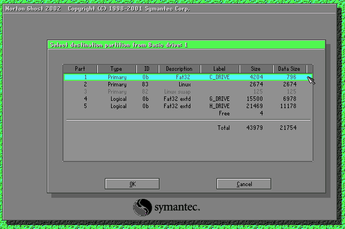
Task: Select partition 1 C_DRIVE row
Action: pyautogui.click(x=188, y=77)
